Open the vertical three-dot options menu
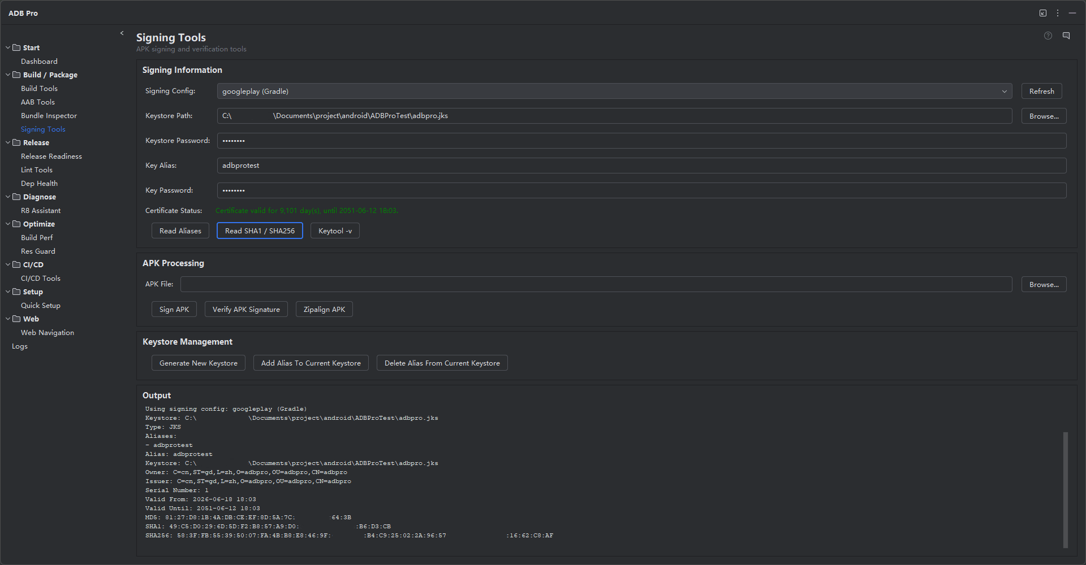Image resolution: width=1086 pixels, height=565 pixels. pyautogui.click(x=1058, y=13)
